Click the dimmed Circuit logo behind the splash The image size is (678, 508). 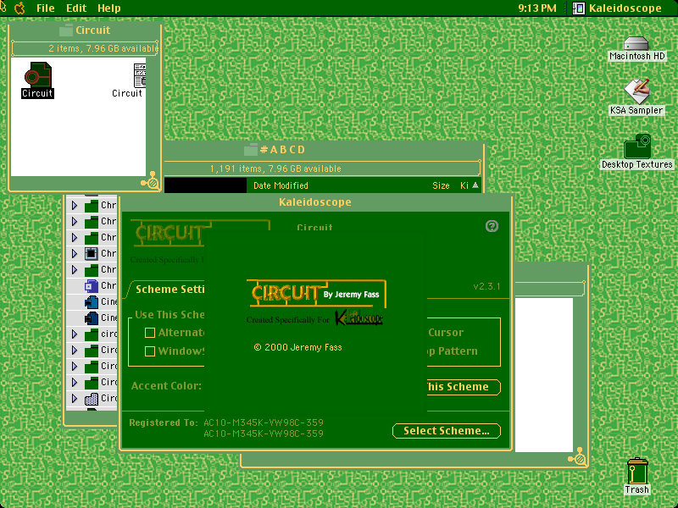169,234
